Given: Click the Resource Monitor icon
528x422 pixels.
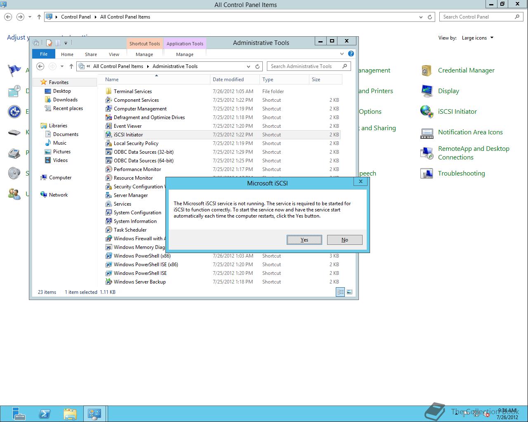Looking at the screenshot, I should [x=108, y=178].
